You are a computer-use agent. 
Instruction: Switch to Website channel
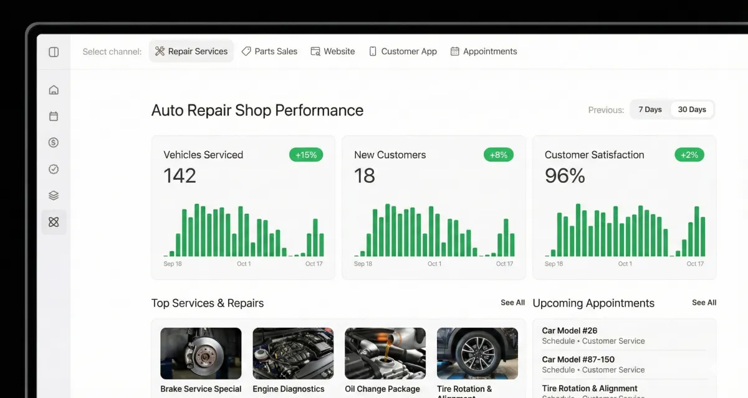point(333,52)
